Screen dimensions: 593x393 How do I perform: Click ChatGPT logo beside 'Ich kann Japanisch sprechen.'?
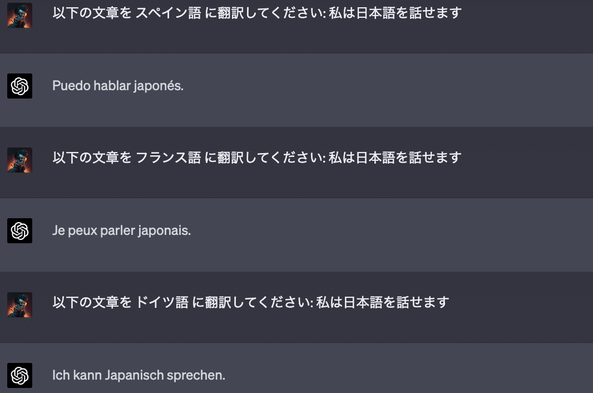19,375
